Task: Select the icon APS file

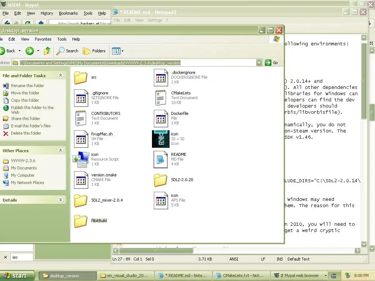Action: click(x=161, y=200)
